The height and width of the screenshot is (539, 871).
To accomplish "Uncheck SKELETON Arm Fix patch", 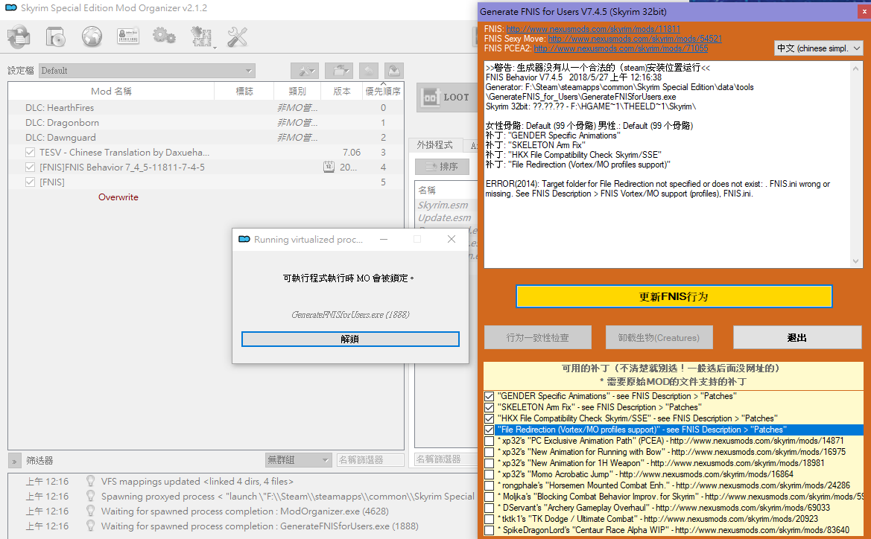I will point(489,407).
